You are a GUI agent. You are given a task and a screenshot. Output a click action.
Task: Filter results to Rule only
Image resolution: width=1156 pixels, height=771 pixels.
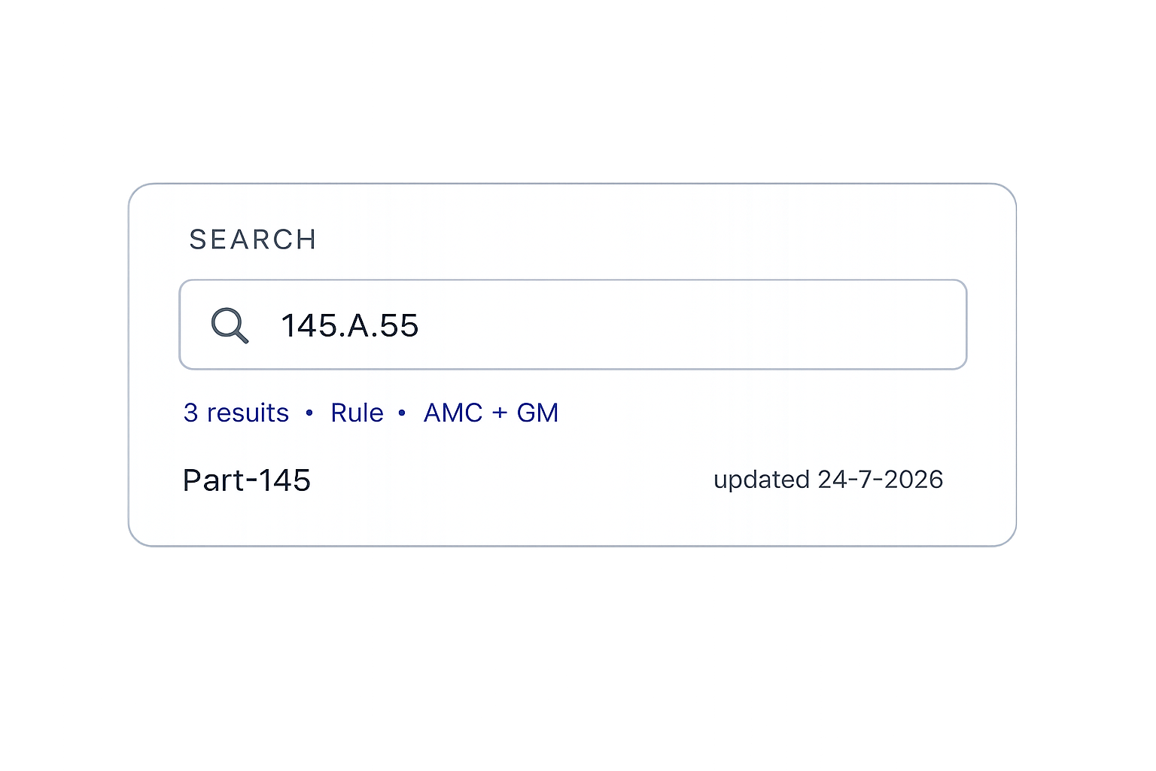[x=357, y=413]
